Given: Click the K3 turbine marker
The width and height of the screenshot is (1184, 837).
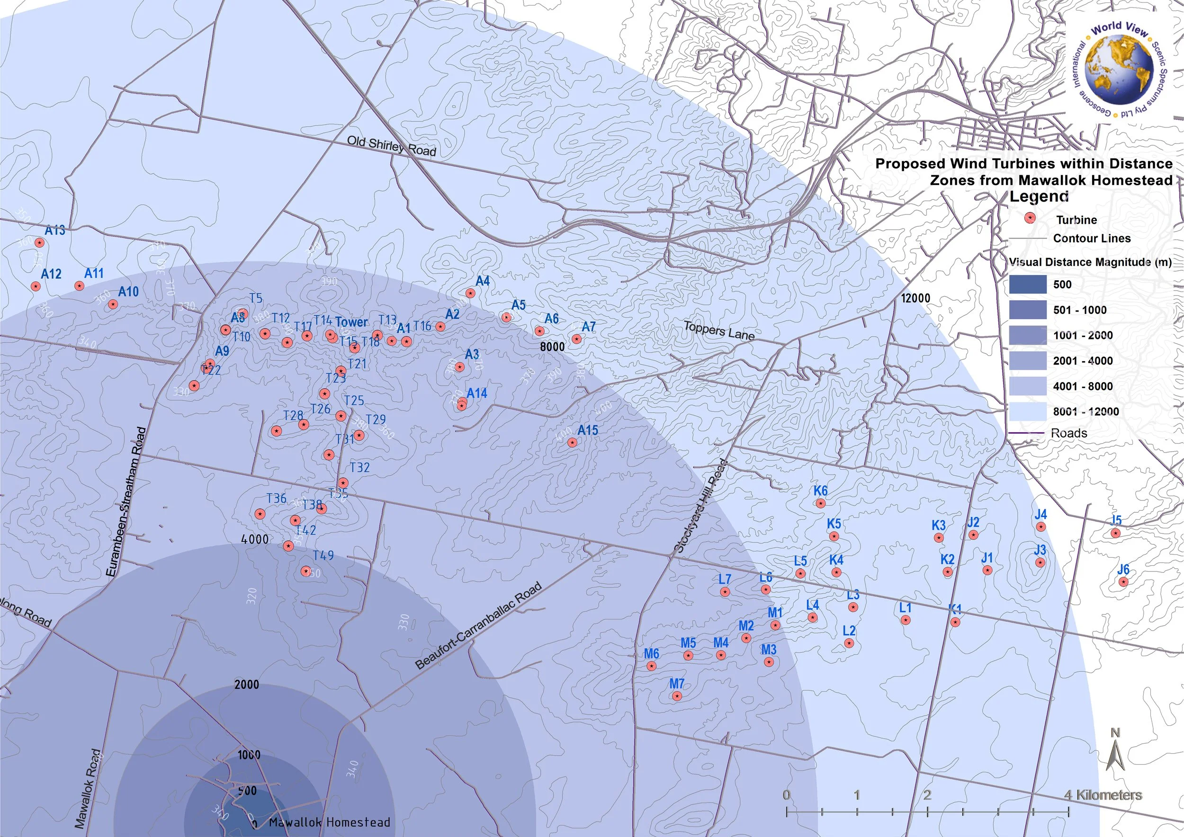Looking at the screenshot, I should (x=939, y=537).
